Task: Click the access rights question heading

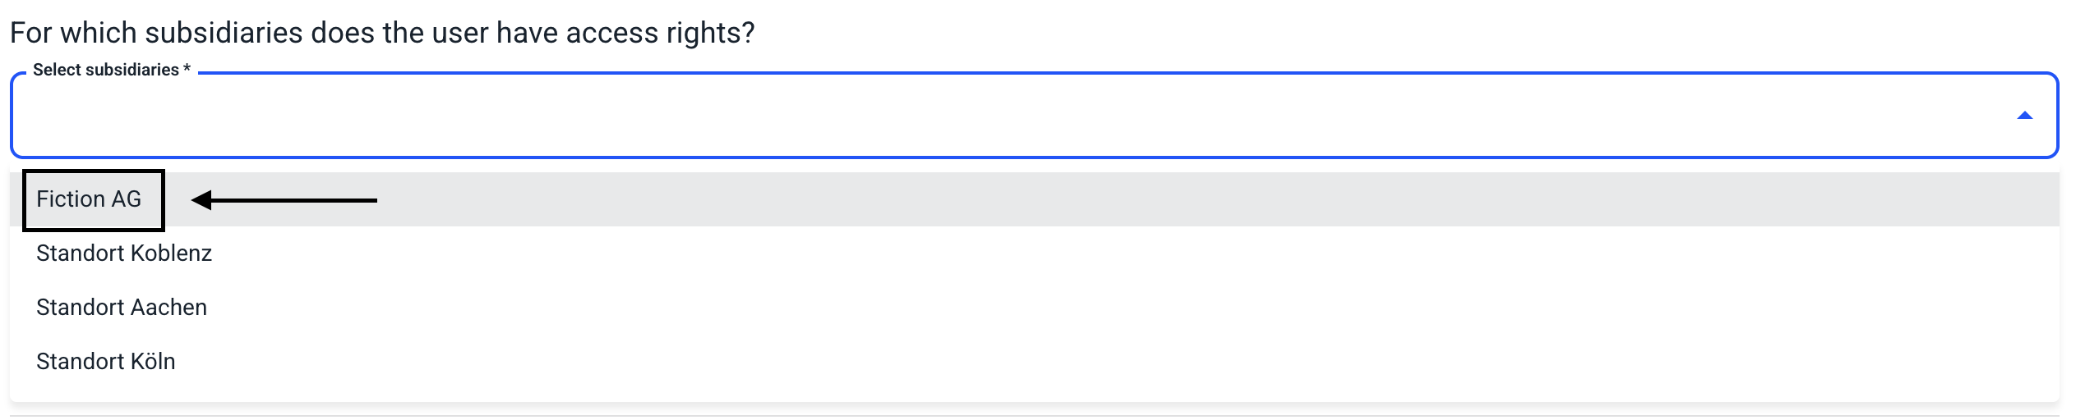Action: (x=382, y=33)
